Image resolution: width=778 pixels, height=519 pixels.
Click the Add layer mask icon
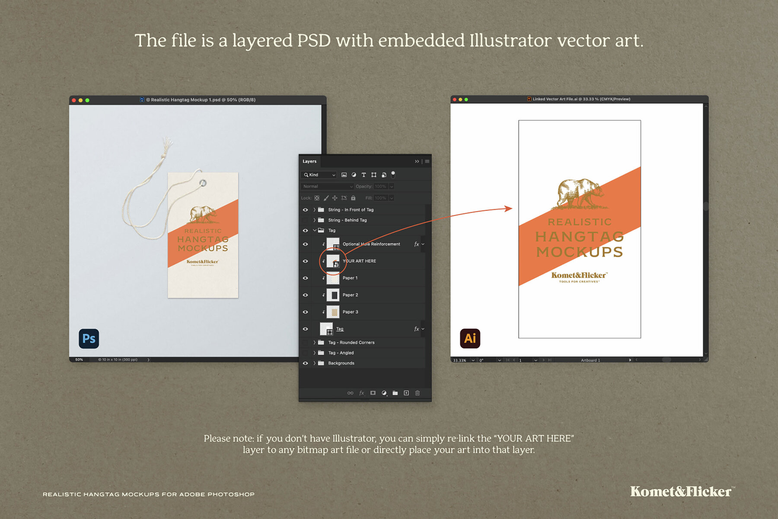(x=373, y=393)
